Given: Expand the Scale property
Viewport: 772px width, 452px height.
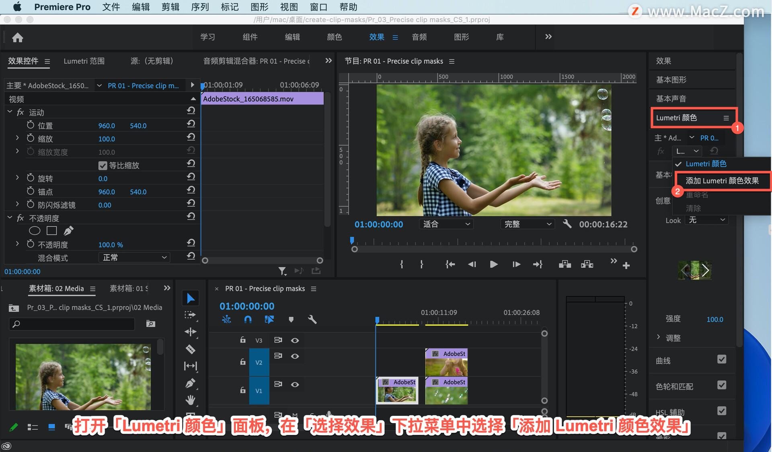Looking at the screenshot, I should [x=17, y=138].
